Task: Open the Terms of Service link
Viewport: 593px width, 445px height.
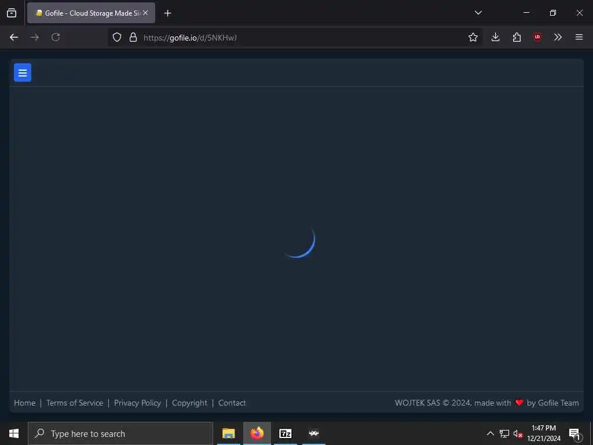Action: coord(75,403)
